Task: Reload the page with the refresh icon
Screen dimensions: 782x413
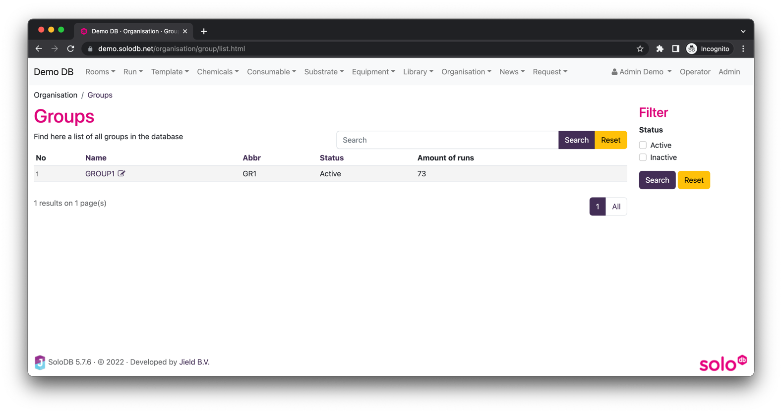Action: [70, 49]
